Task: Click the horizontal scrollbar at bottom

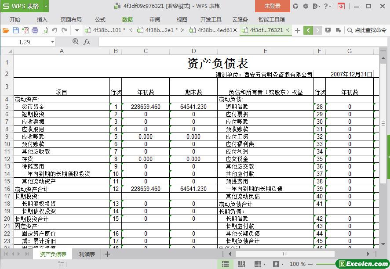Action: point(286,254)
